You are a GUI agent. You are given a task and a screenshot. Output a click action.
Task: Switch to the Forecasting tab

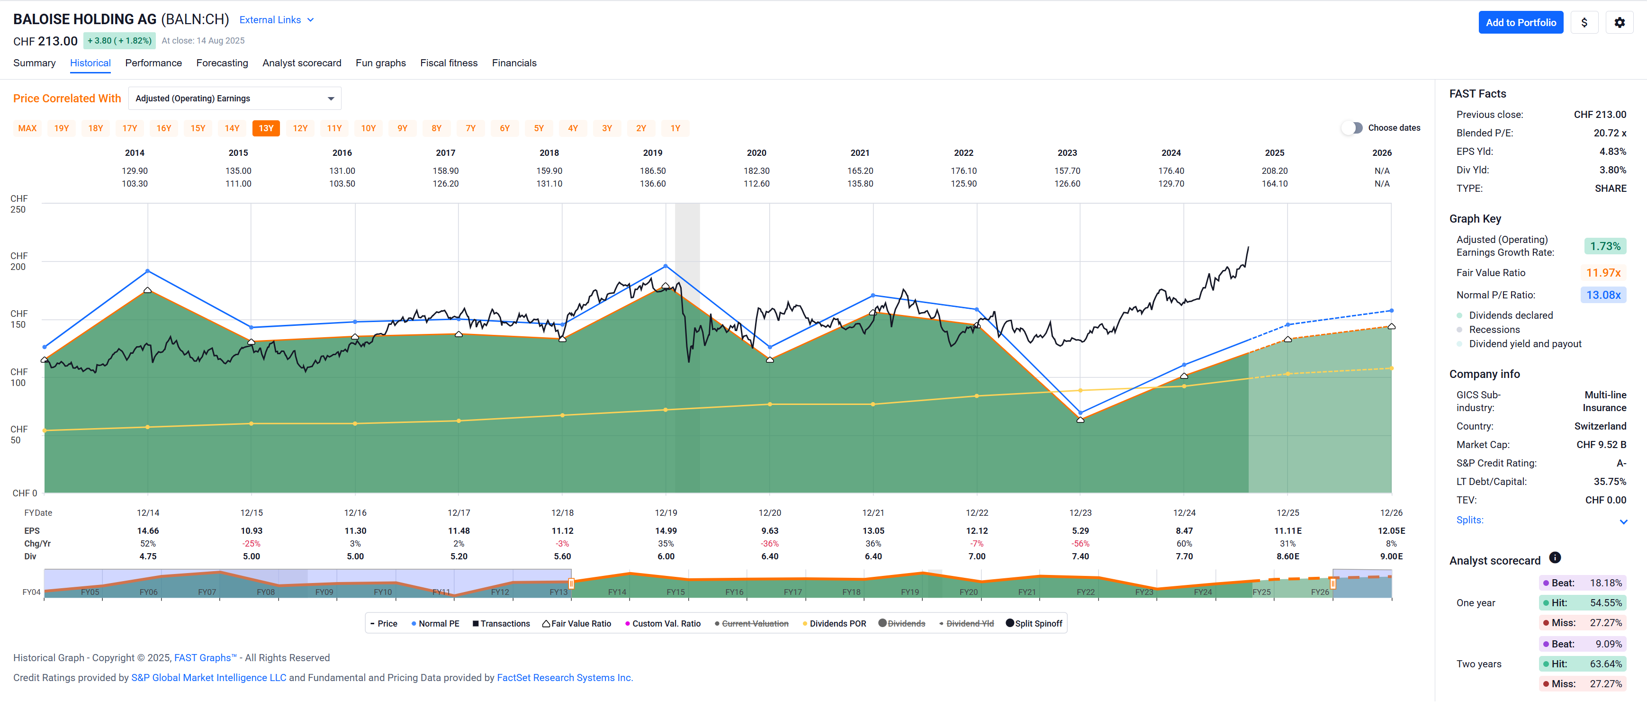(x=222, y=63)
